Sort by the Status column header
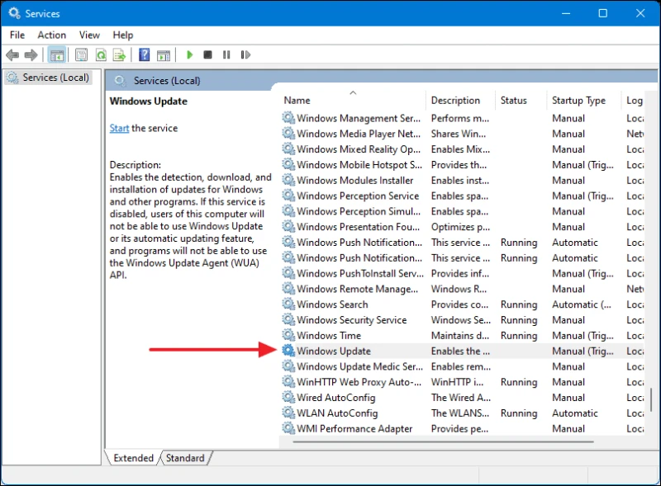Viewport: 661px width, 486px height. coord(521,100)
